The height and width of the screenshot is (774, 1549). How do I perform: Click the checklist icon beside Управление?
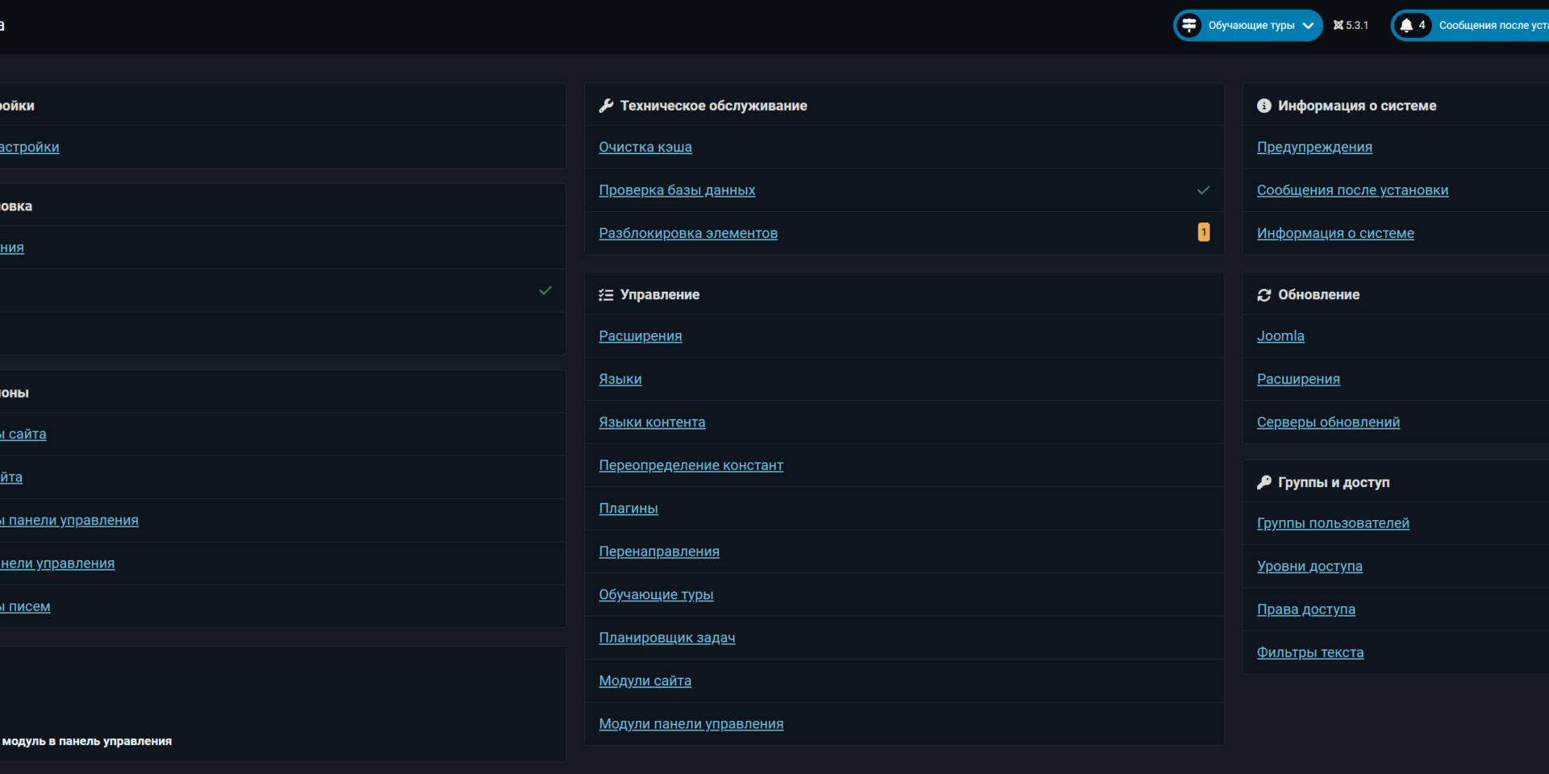coord(606,295)
